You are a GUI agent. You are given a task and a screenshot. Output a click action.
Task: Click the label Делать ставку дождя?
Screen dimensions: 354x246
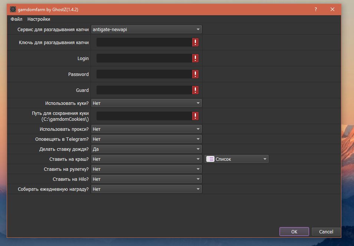[64, 149]
